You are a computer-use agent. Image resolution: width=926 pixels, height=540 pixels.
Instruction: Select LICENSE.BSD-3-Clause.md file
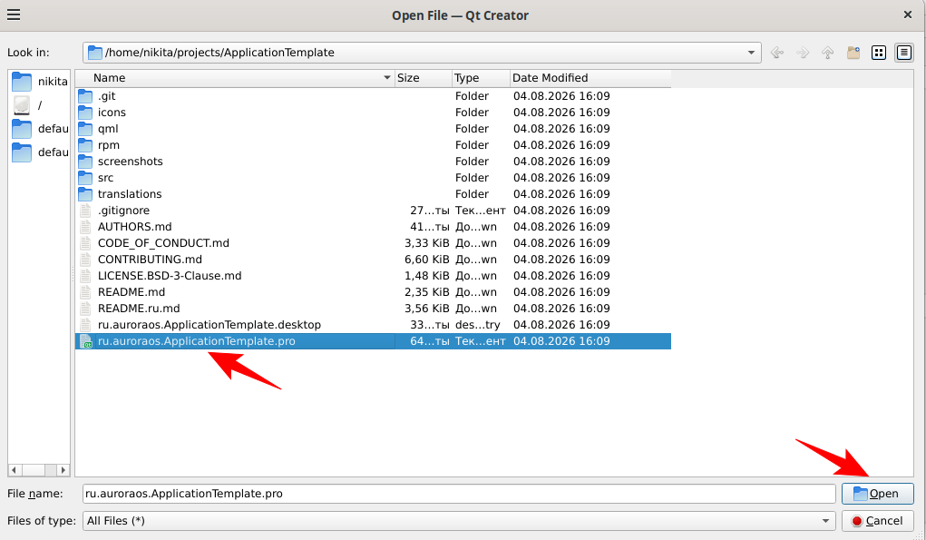(x=170, y=276)
